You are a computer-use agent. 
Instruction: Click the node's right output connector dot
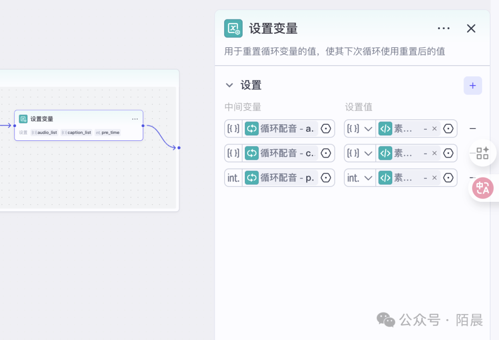143,126
